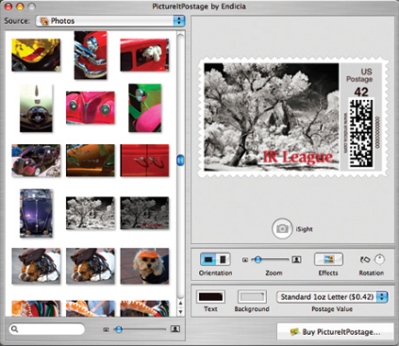Viewport: 399px width, 346px height.
Task: Click the stamp Zoom slider handle
Action: tap(258, 260)
